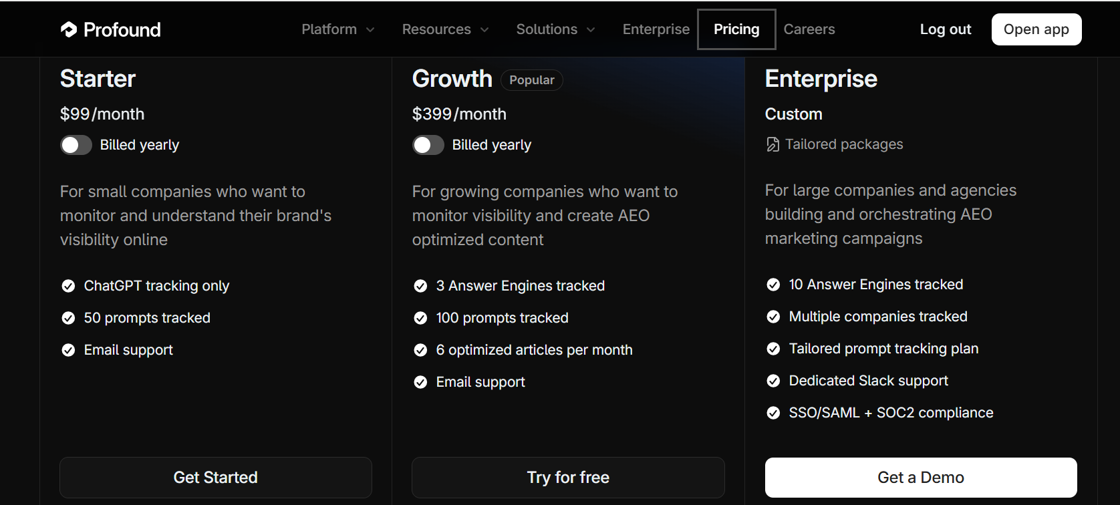Click the Popular badge next to Growth
The height and width of the screenshot is (505, 1120).
click(531, 79)
